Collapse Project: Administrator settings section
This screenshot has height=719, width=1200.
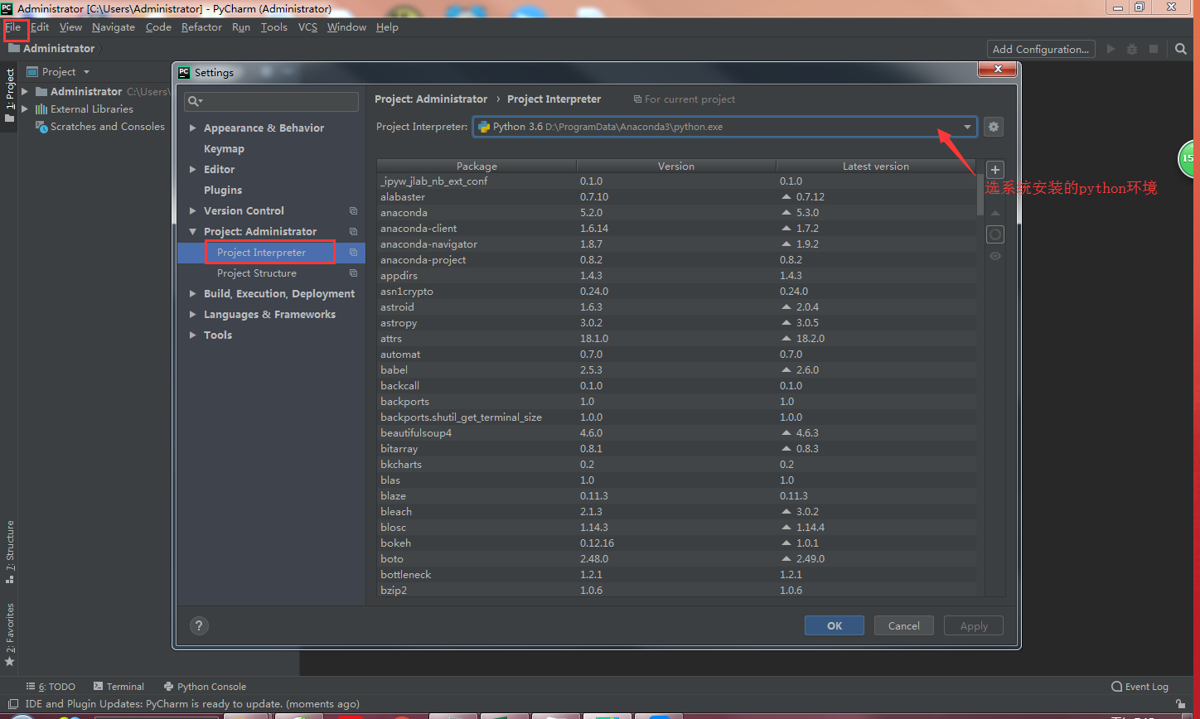(192, 231)
